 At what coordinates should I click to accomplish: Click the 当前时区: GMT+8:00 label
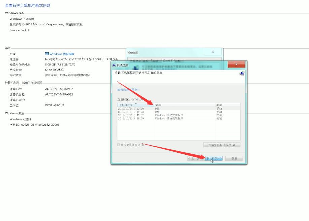pyautogui.click(x=130, y=100)
